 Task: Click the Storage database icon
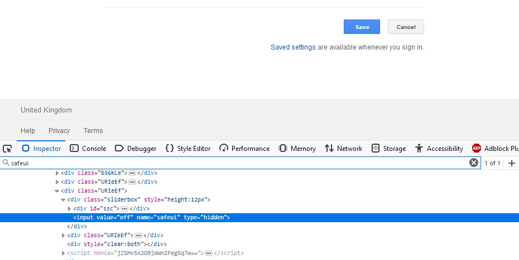[x=376, y=148]
